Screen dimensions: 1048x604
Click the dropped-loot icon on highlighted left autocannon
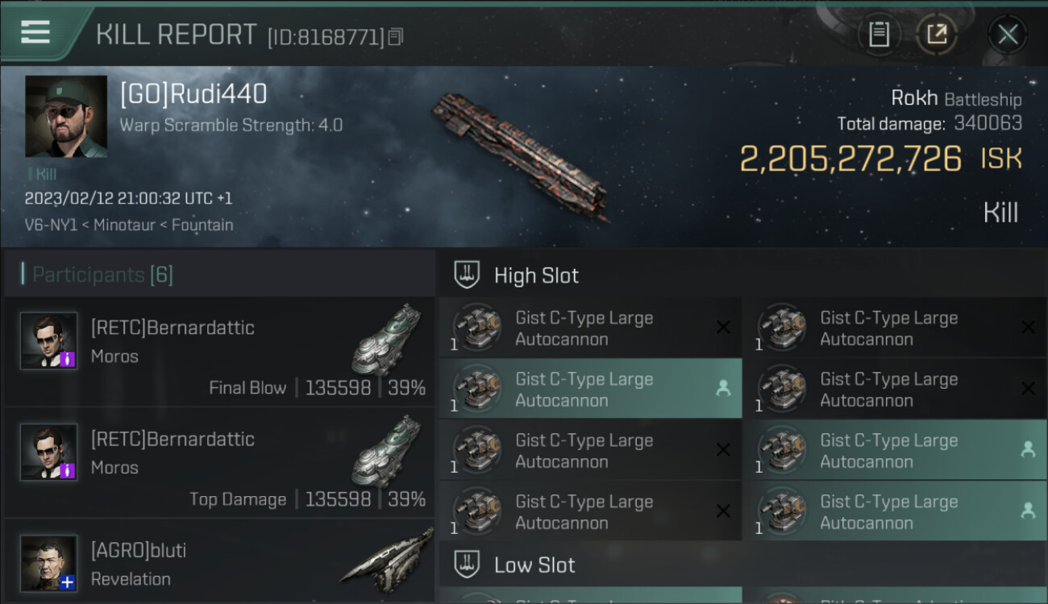coord(723,388)
